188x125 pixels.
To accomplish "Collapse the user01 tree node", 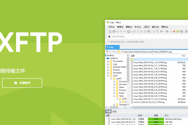I will 111,79.
